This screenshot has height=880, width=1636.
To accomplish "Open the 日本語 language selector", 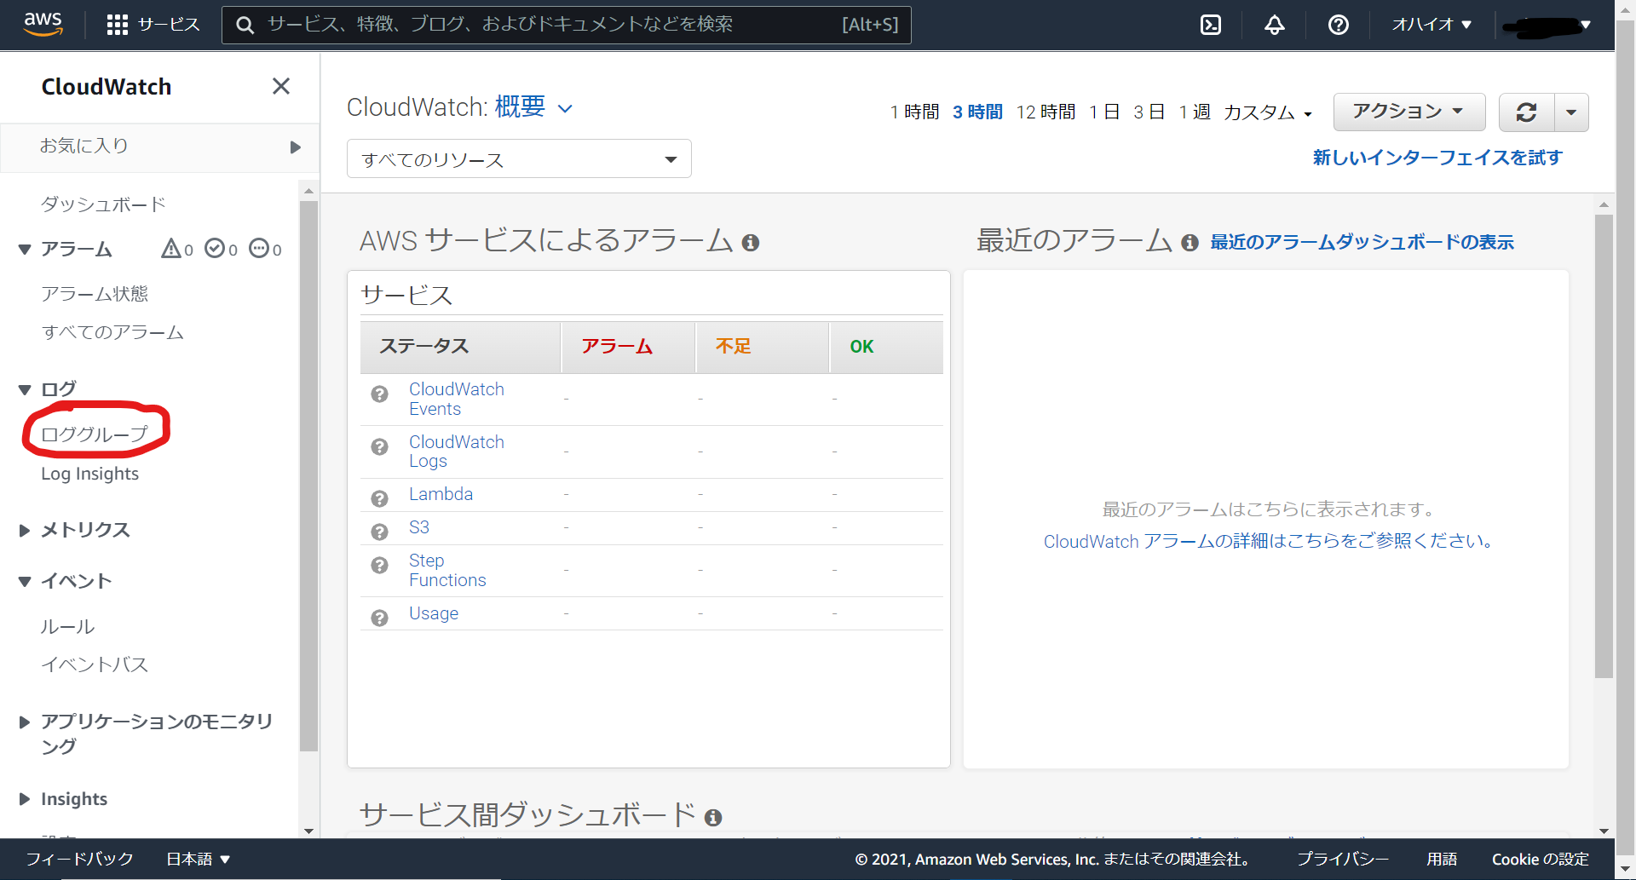I will tap(199, 859).
